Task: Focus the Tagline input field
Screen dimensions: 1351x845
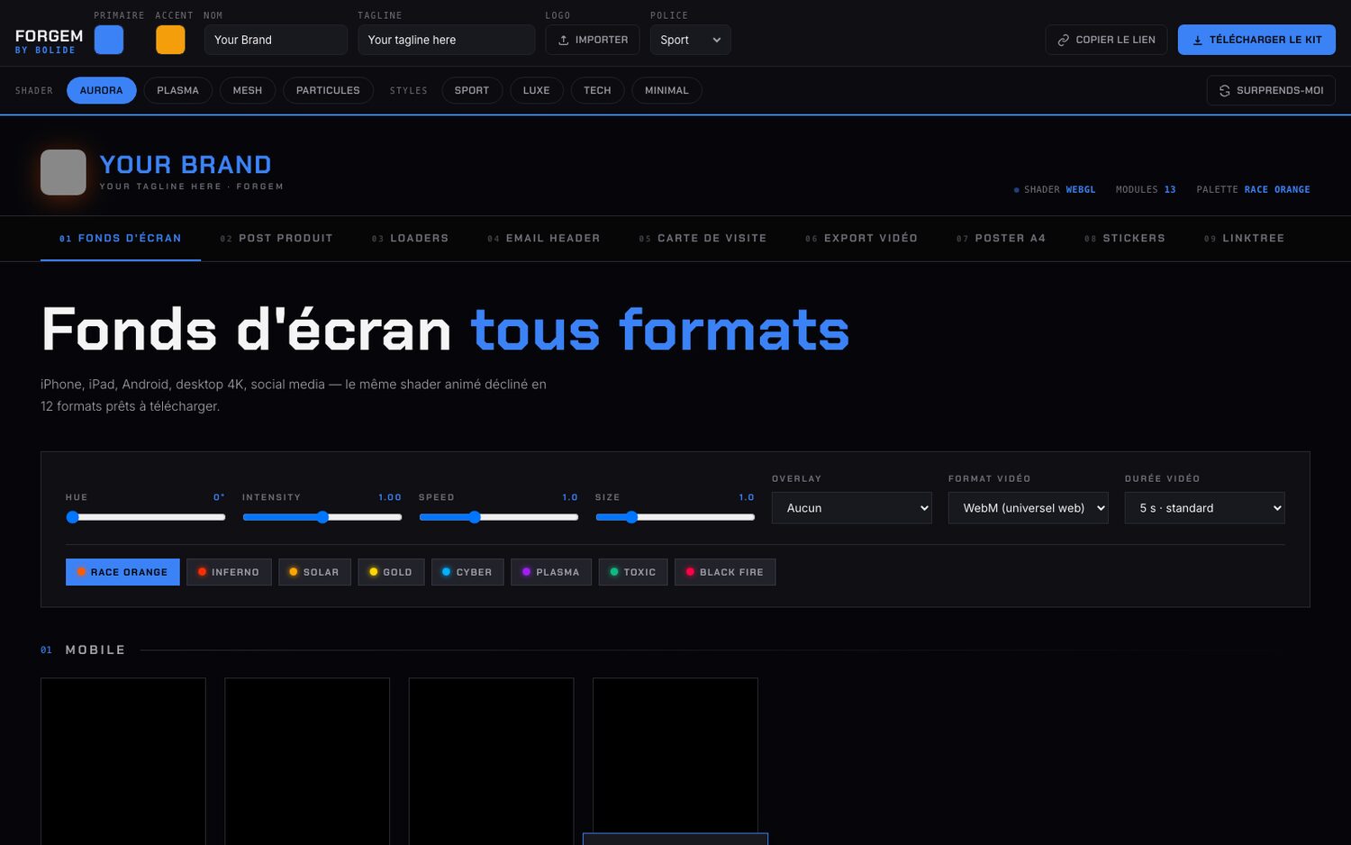Action: pos(446,40)
